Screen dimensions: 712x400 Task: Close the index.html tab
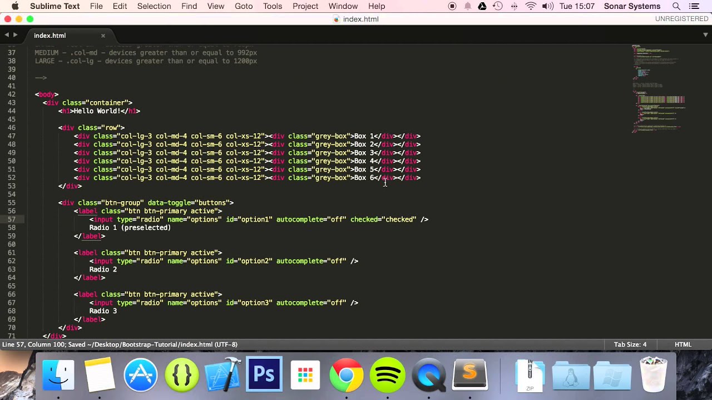point(103,36)
